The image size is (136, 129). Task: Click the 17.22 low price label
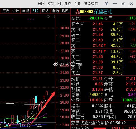coord(37,126)
